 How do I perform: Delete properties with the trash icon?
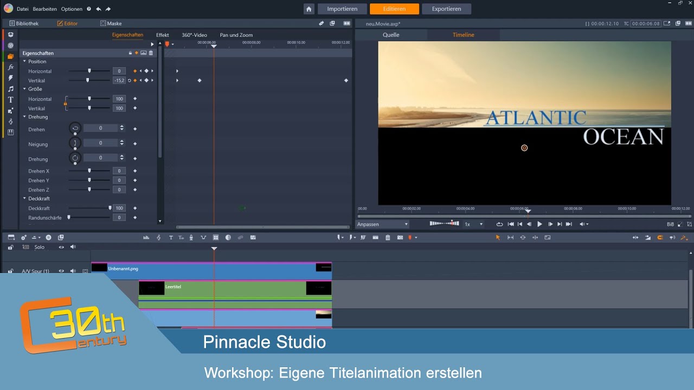tap(151, 53)
